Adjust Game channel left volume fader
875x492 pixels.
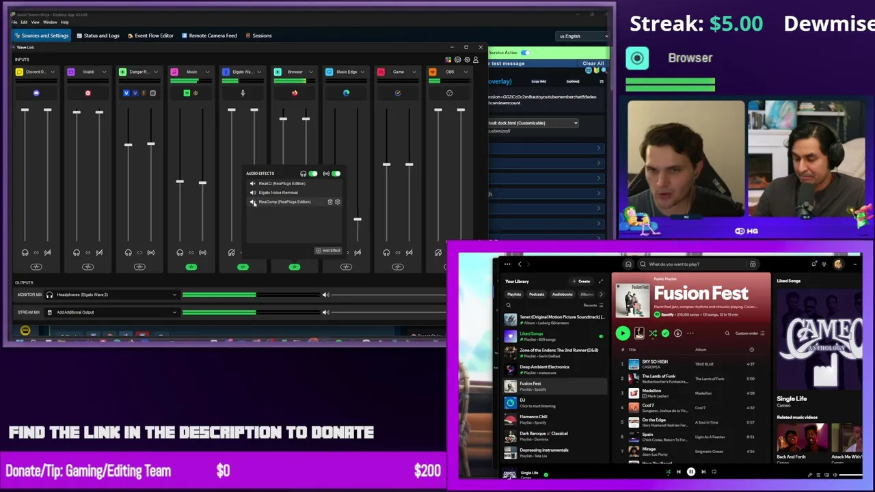coord(386,165)
